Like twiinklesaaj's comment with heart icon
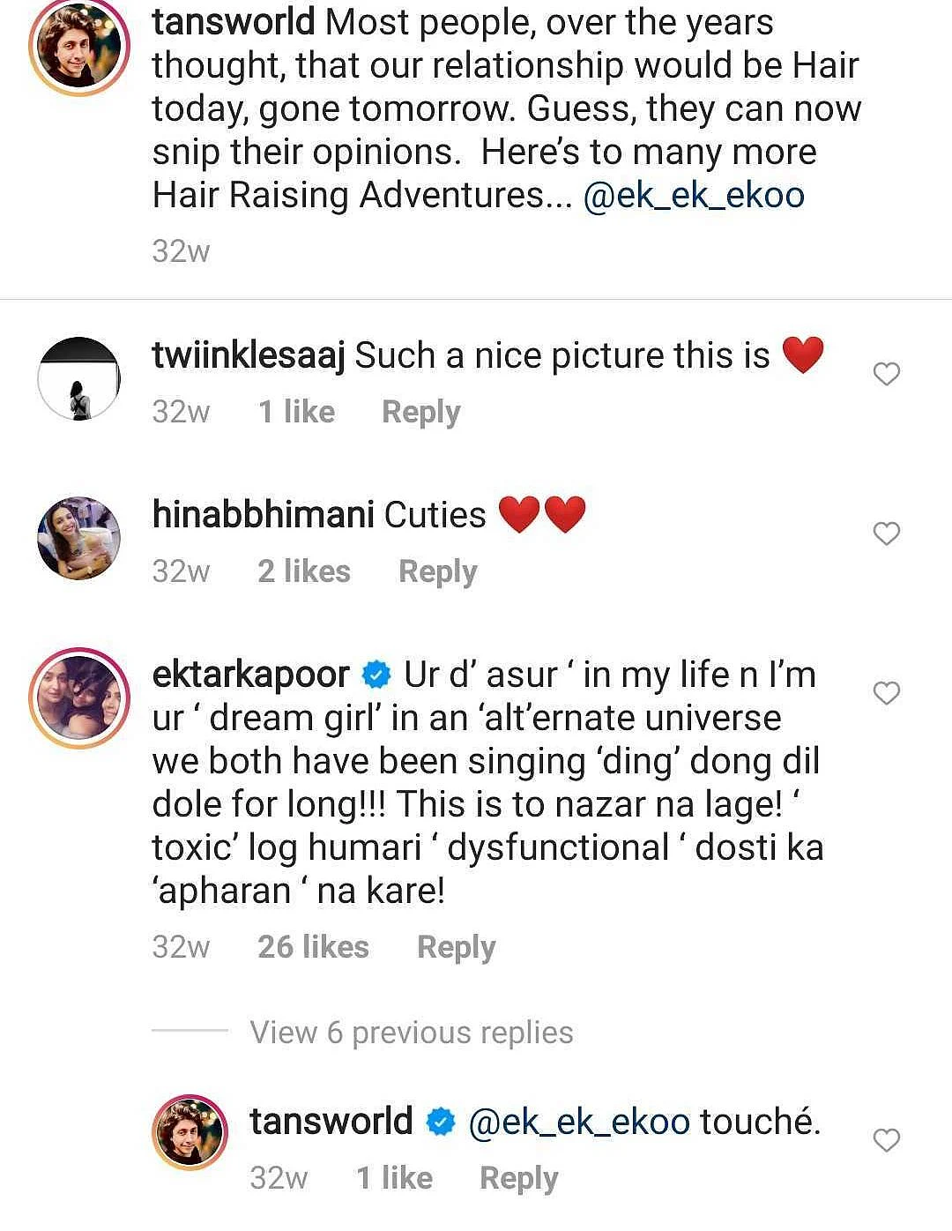The height and width of the screenshot is (1231, 952). [886, 374]
